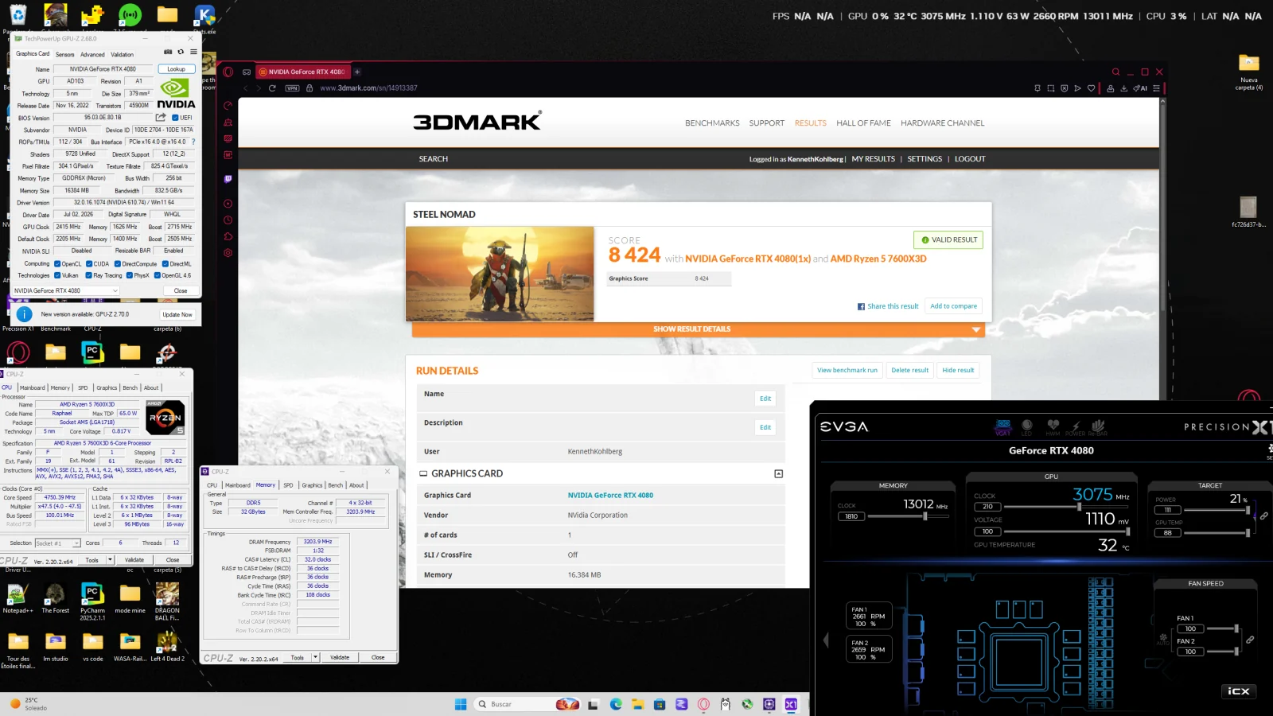Open the GPU selector dropdown in GPU-Z
The width and height of the screenshot is (1273, 716).
click(x=66, y=290)
